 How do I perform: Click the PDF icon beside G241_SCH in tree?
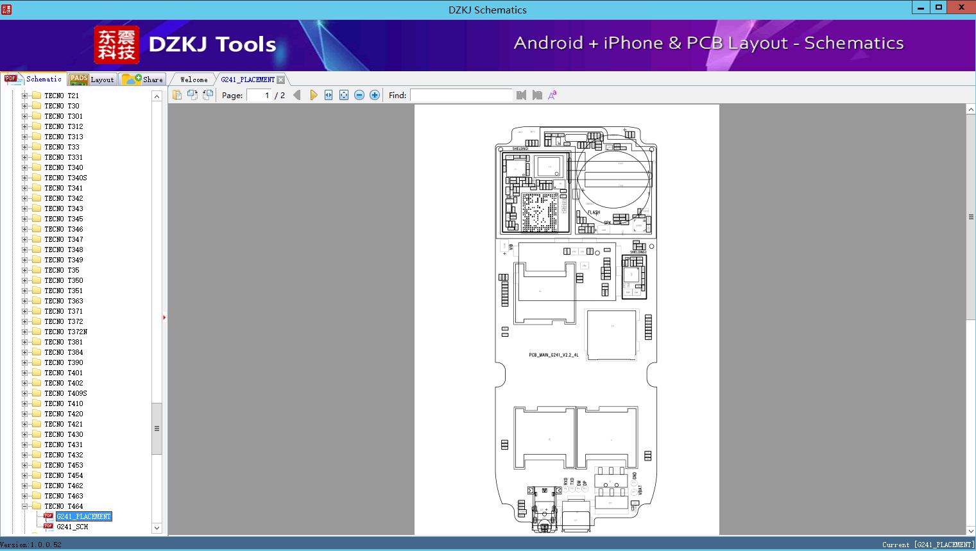tap(48, 526)
